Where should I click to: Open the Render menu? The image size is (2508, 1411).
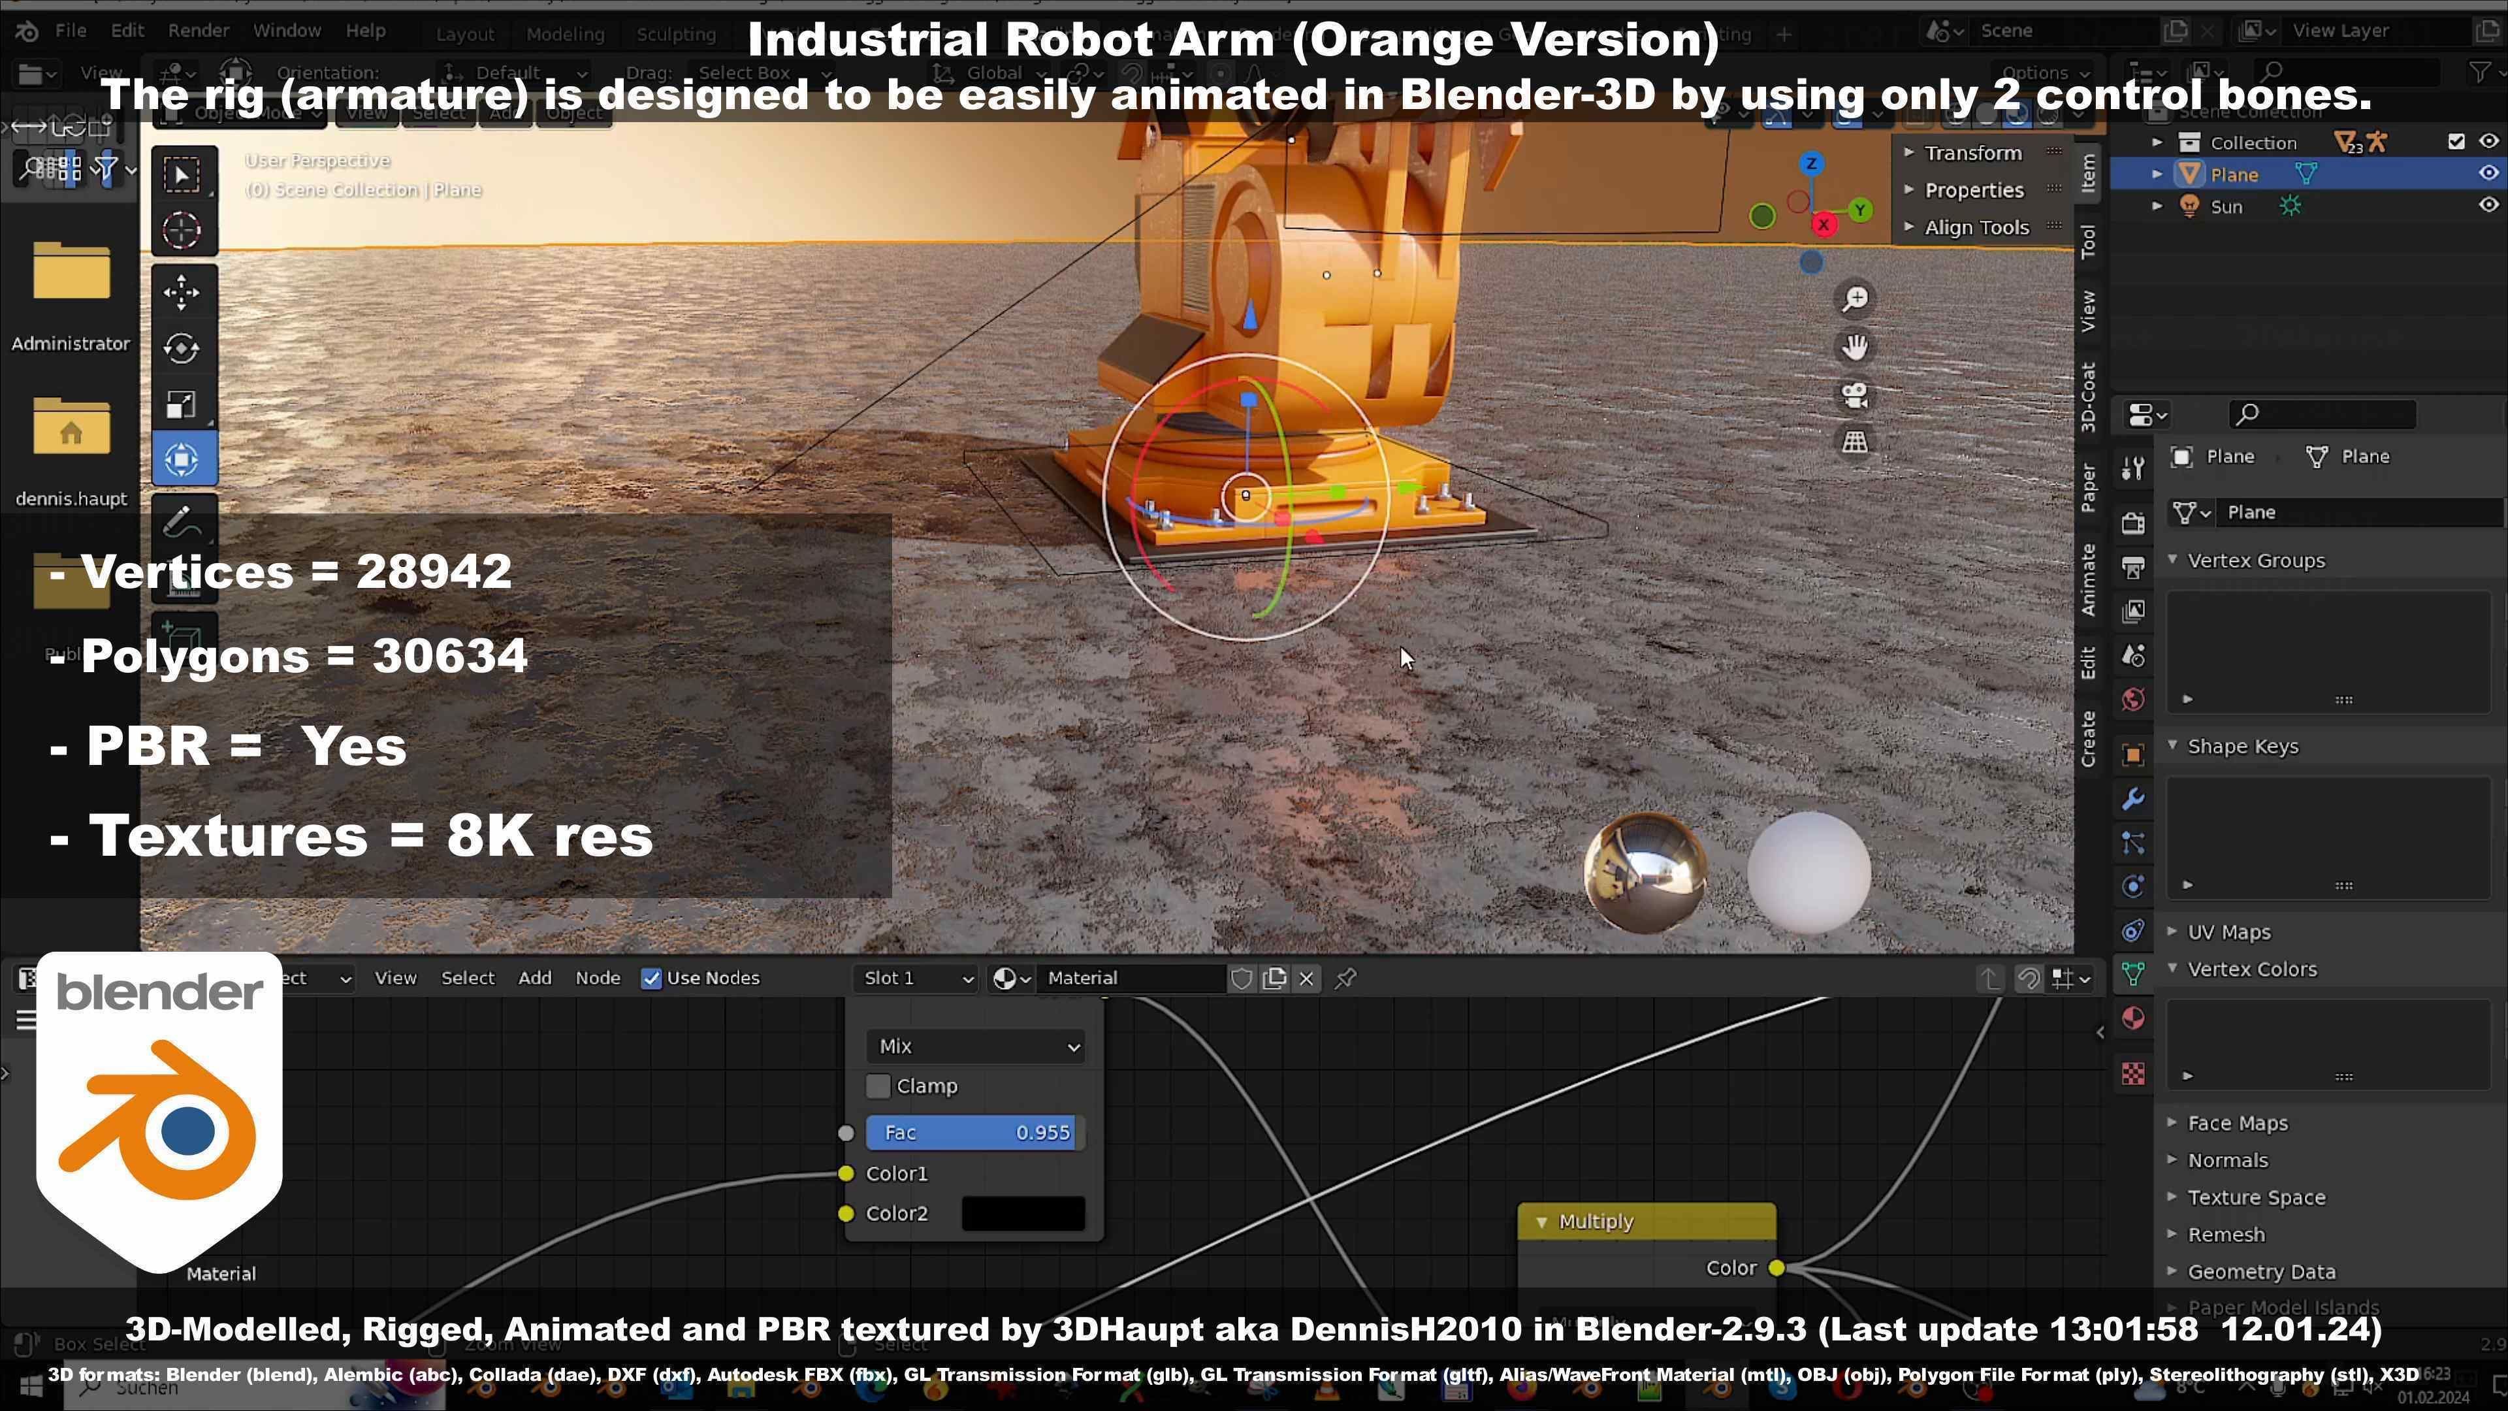[199, 30]
